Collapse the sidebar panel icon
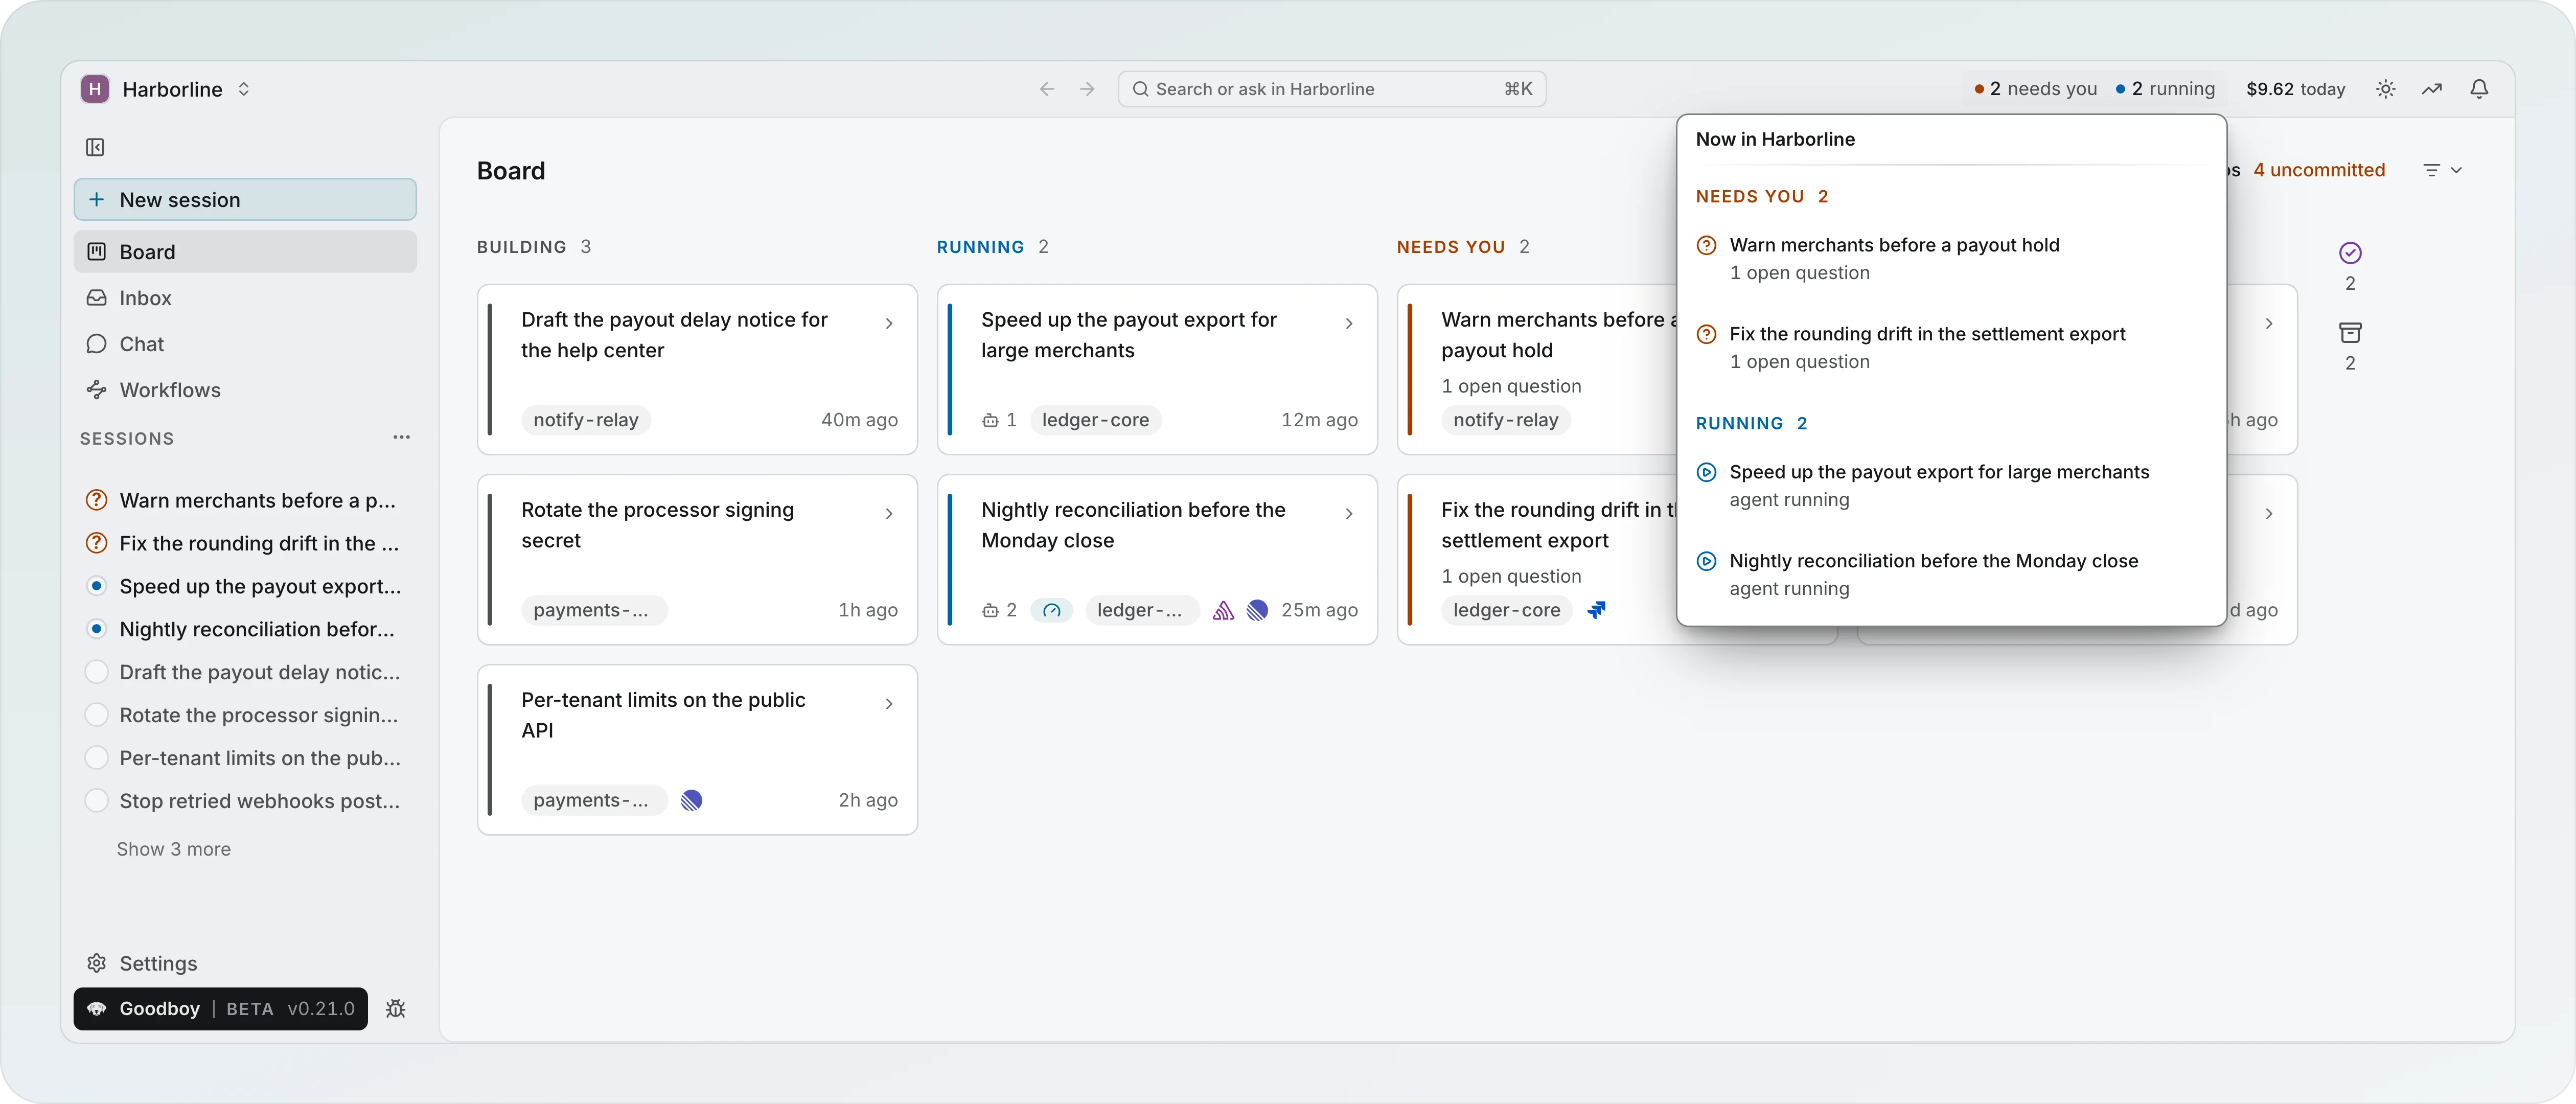The image size is (2576, 1104). [95, 147]
